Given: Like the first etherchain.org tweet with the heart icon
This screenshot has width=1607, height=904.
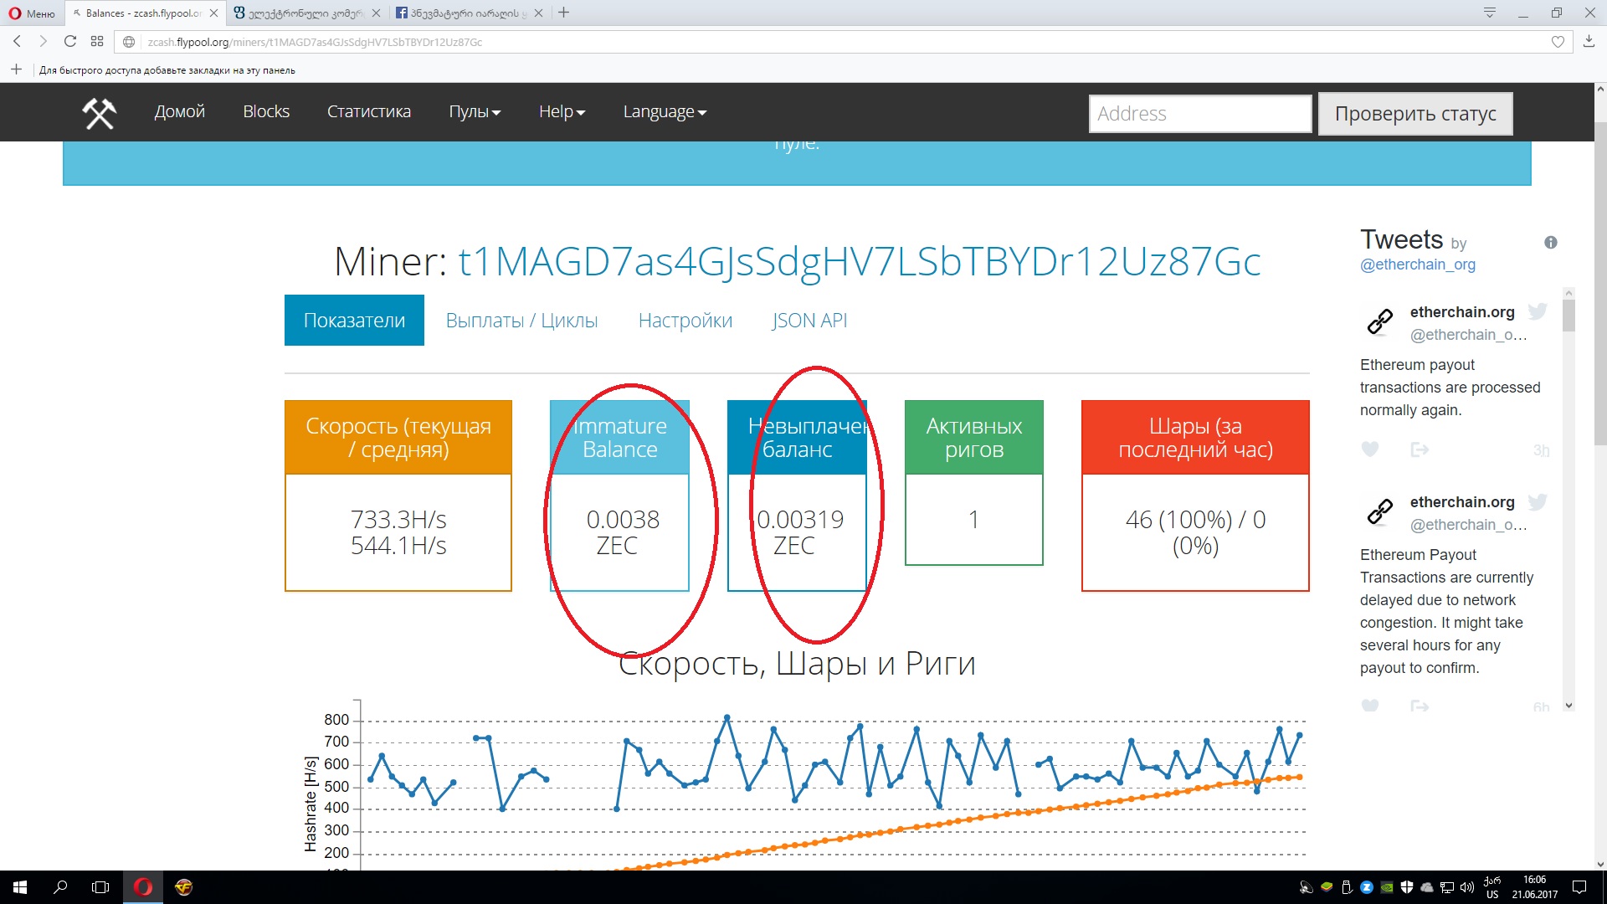Looking at the screenshot, I should coord(1370,449).
